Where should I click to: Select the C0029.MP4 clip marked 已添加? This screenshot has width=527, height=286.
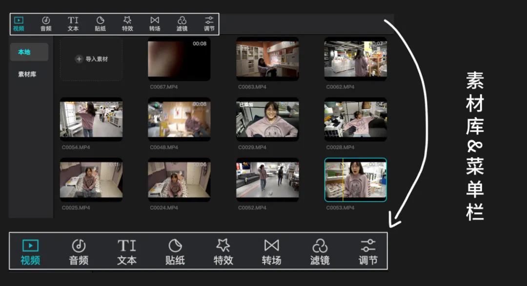click(267, 118)
